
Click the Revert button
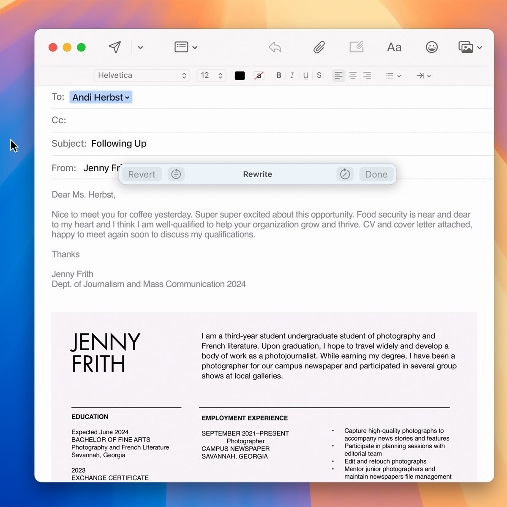pyautogui.click(x=142, y=174)
